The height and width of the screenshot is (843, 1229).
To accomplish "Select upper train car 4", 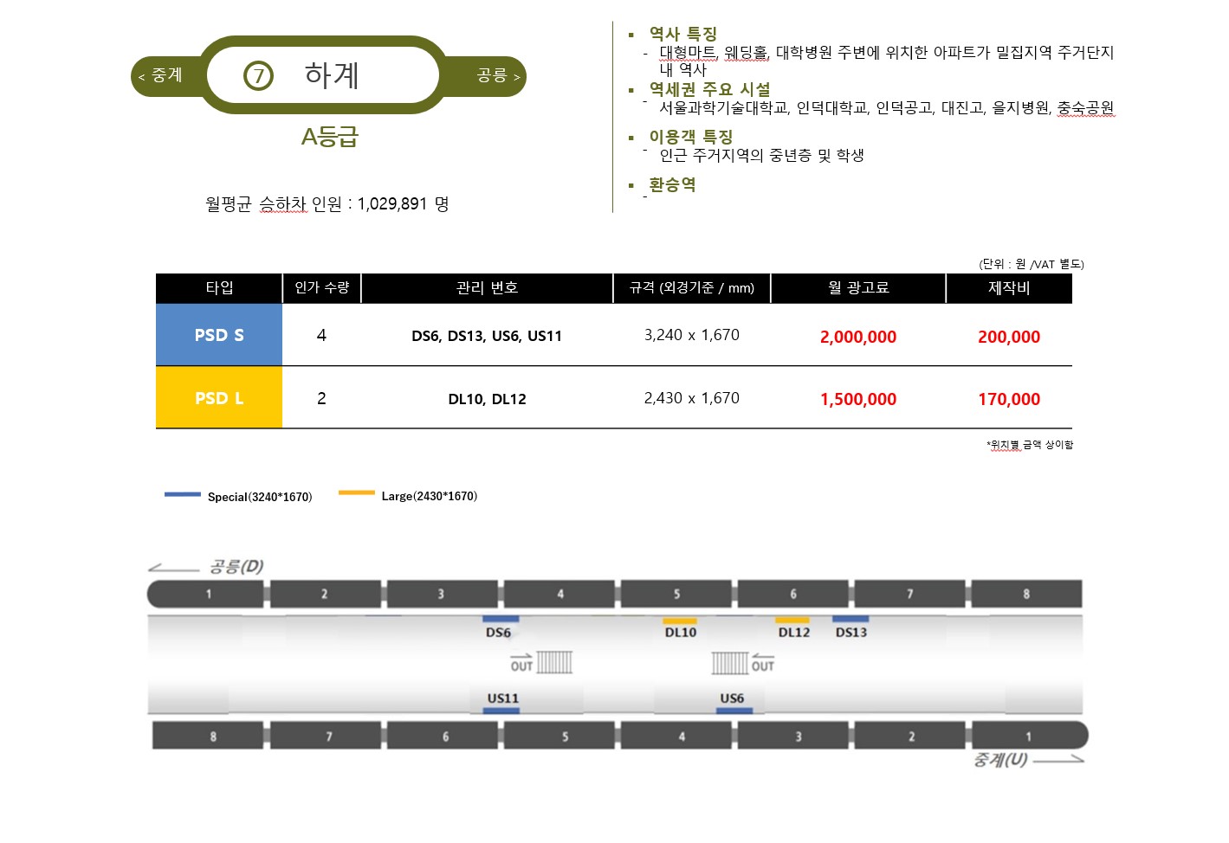I will (x=560, y=595).
